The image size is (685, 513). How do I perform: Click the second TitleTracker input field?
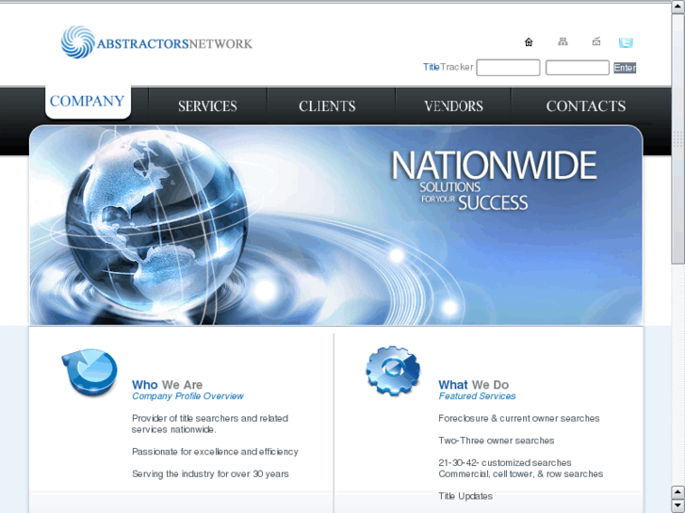coord(577,68)
